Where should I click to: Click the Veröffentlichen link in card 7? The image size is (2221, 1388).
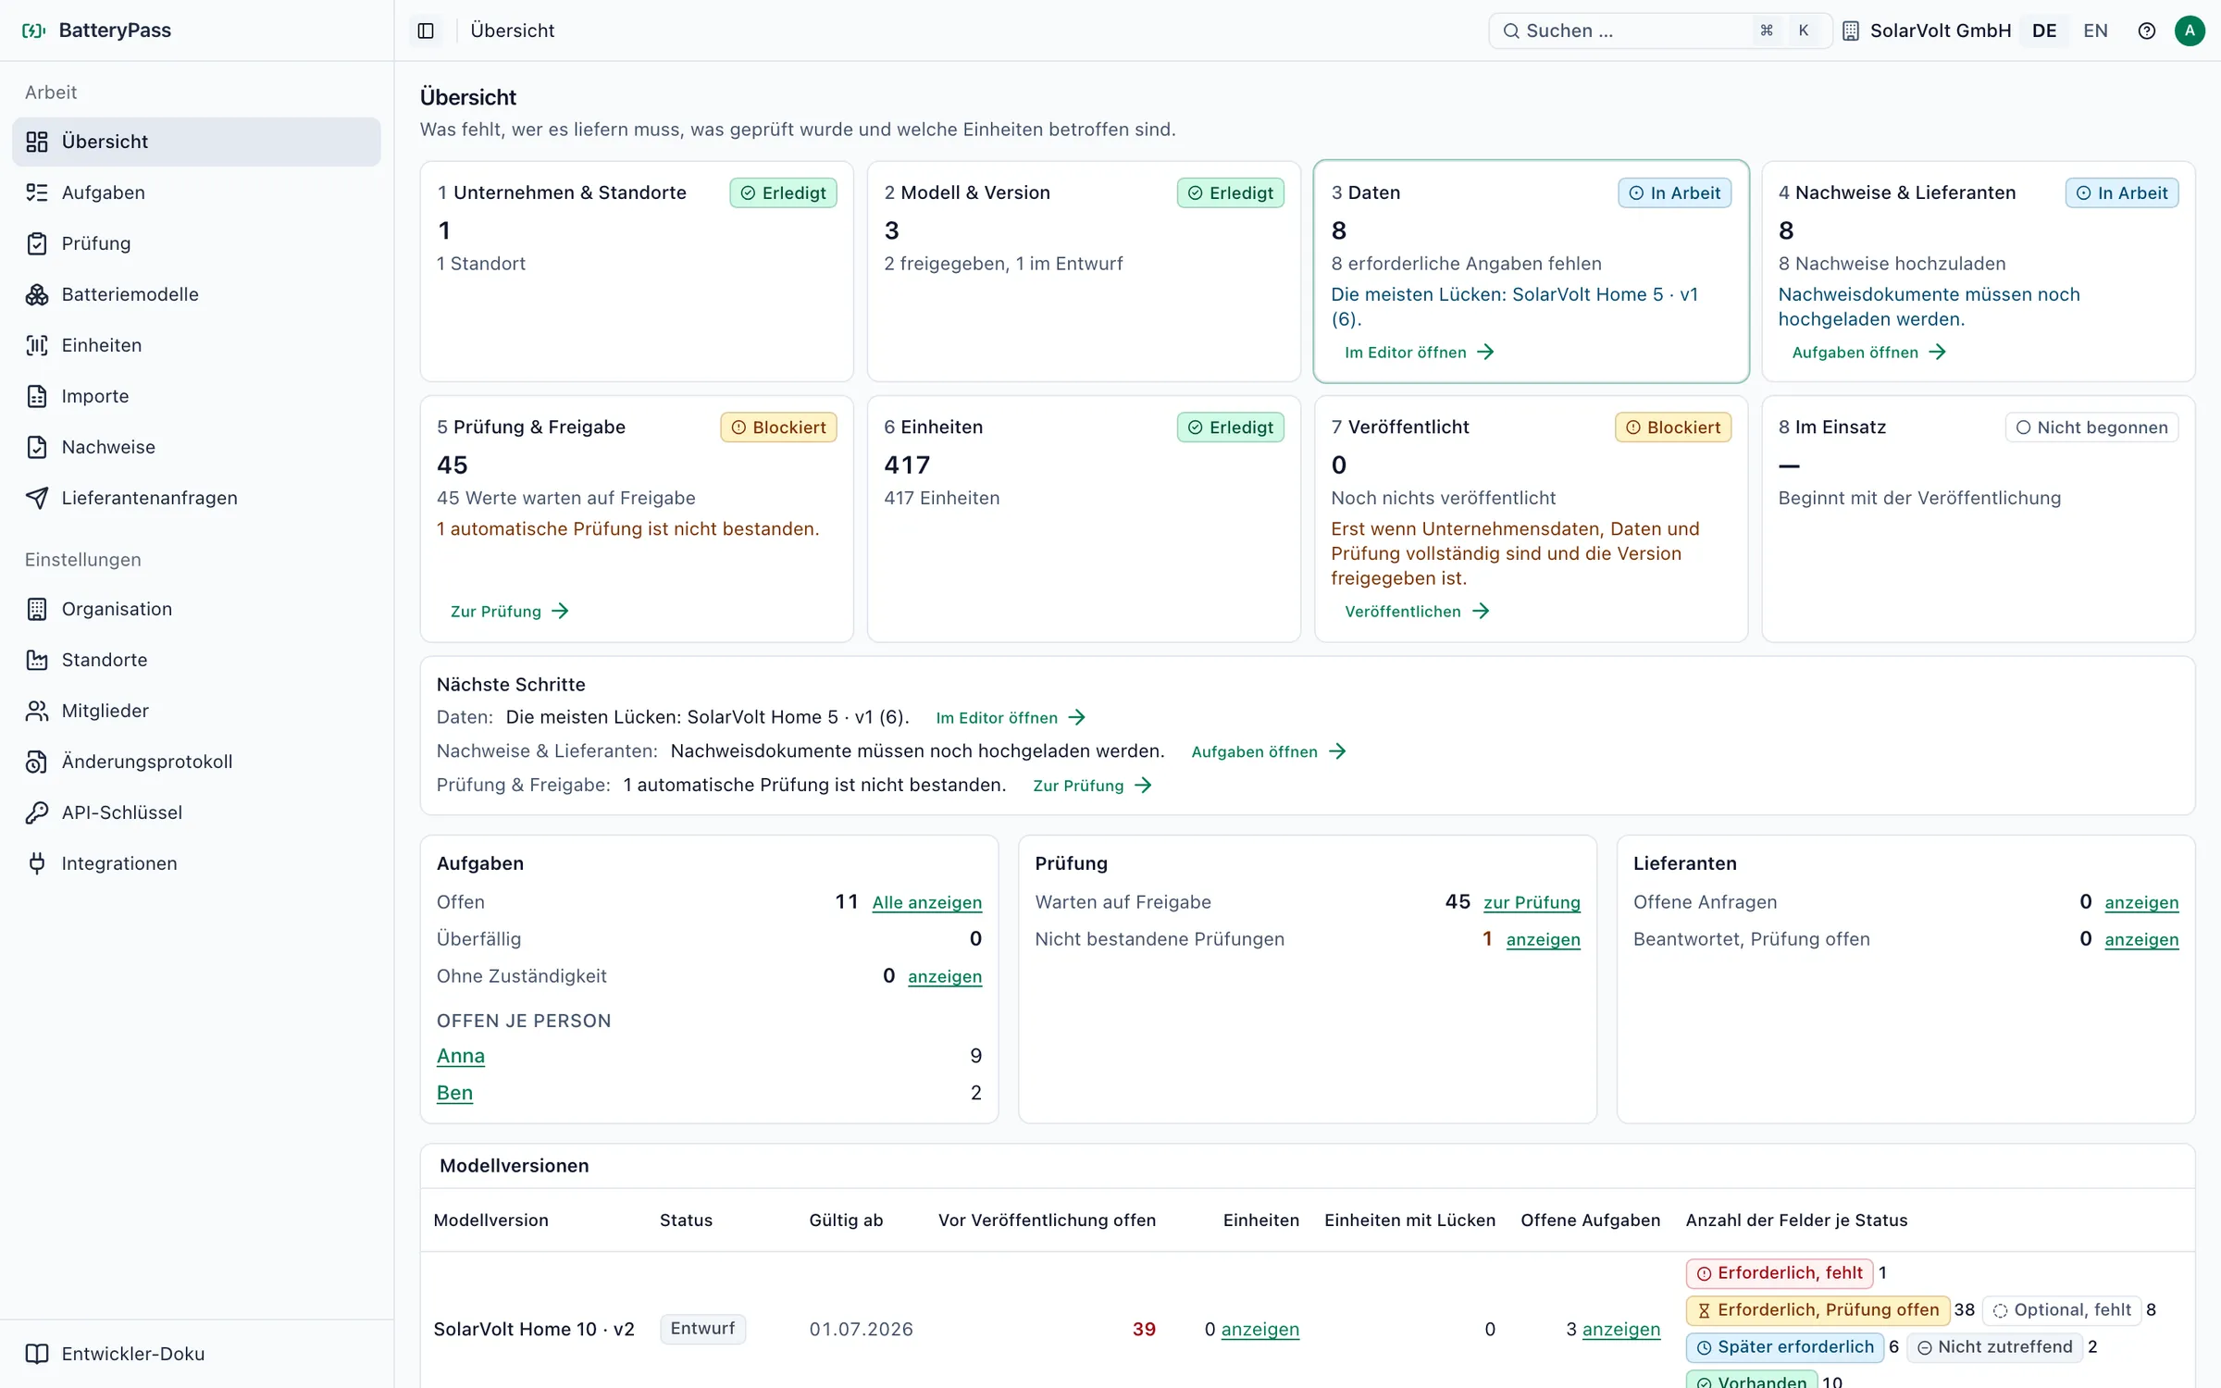[1417, 612]
